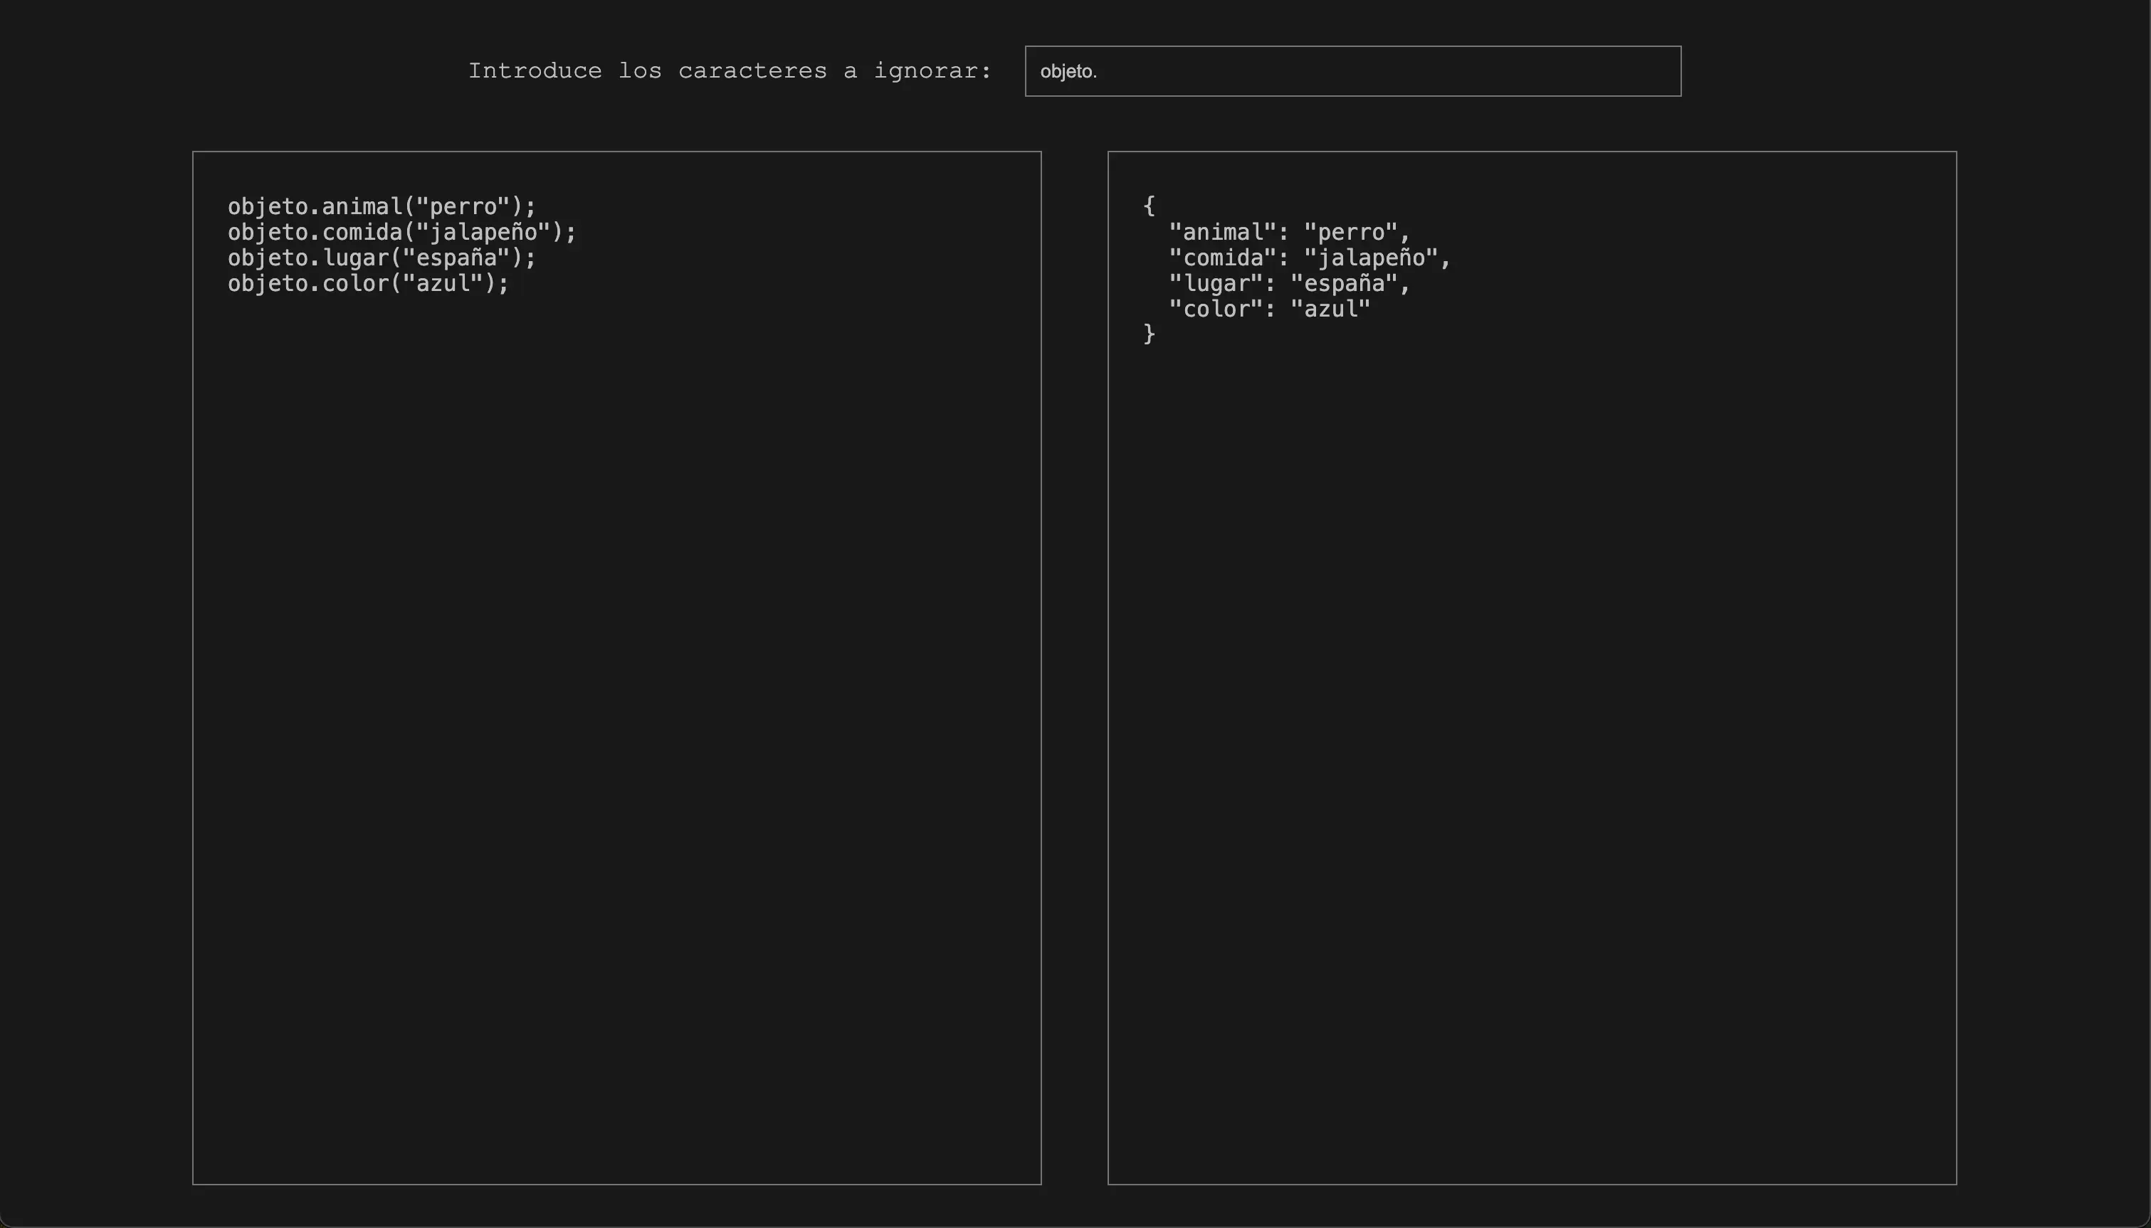Click the closing brace in JSON output
The height and width of the screenshot is (1228, 2151).
pos(1149,334)
